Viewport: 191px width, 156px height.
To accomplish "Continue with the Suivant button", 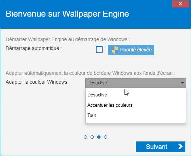I will [161, 147].
